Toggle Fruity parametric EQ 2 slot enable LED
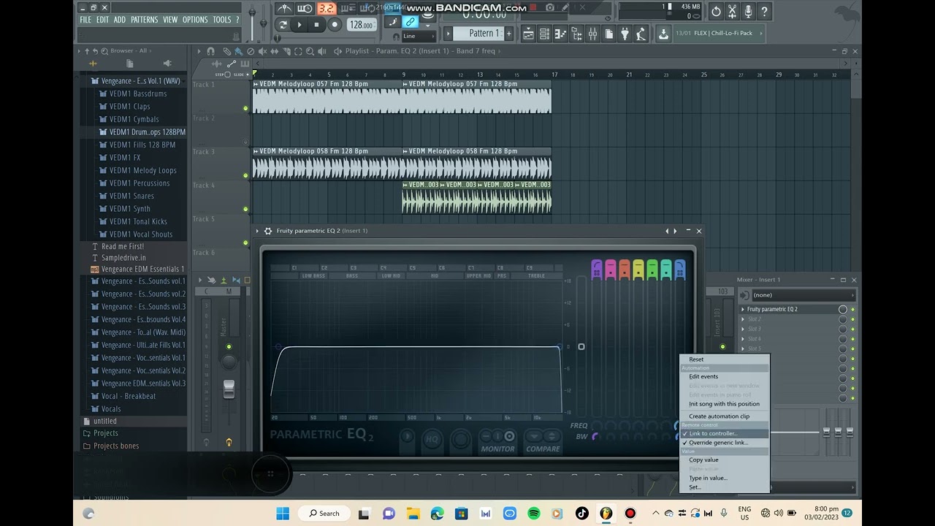 coord(852,310)
